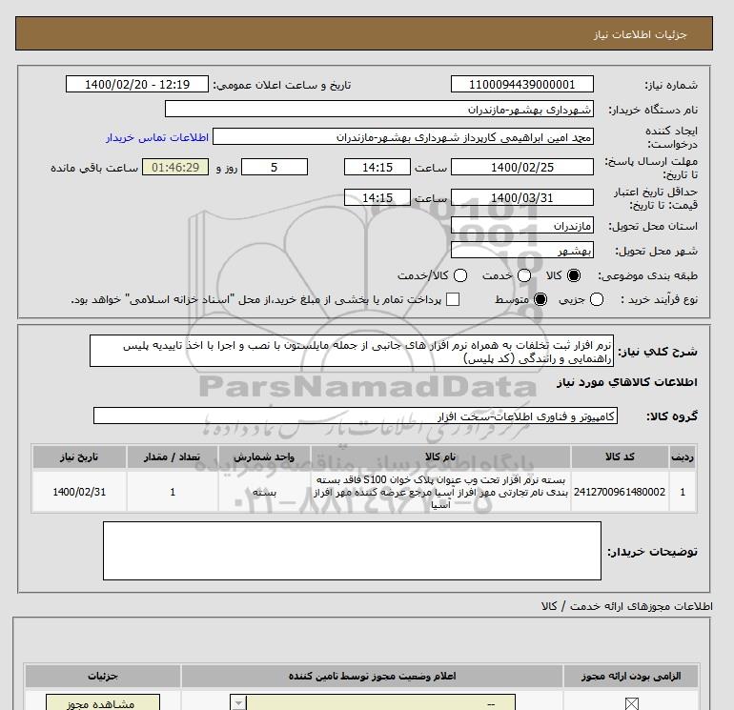Open supplier permit status dropdown
The width and height of the screenshot is (734, 710).
(x=373, y=702)
